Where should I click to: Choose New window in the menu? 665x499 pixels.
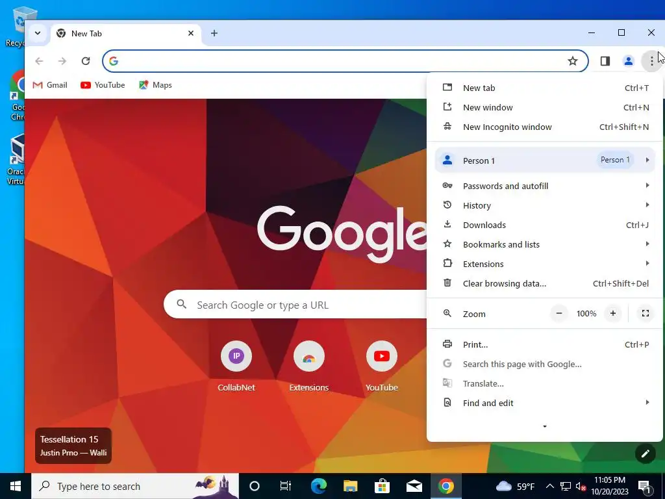[545, 107]
